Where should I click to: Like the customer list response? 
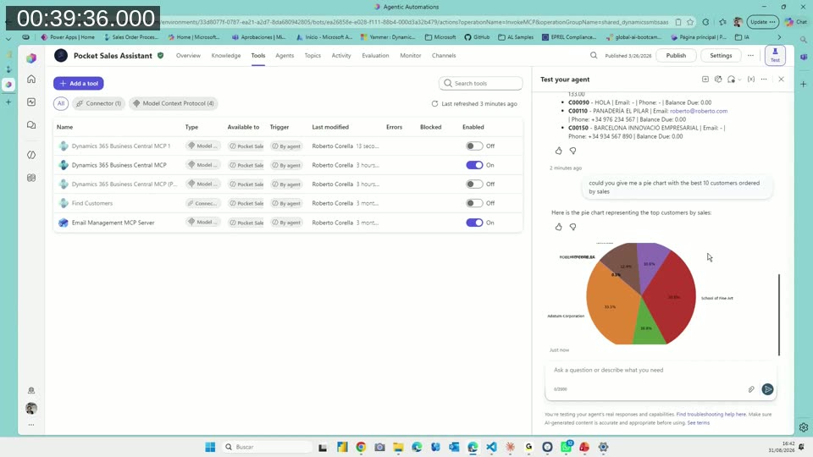click(558, 151)
